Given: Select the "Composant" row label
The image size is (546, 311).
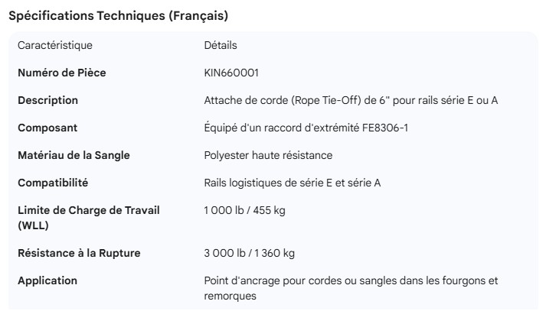Looking at the screenshot, I should pos(47,128).
